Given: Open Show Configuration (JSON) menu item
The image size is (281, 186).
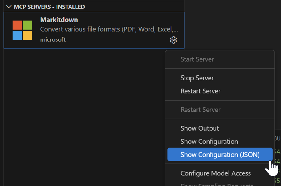Looking at the screenshot, I should tap(220, 155).
